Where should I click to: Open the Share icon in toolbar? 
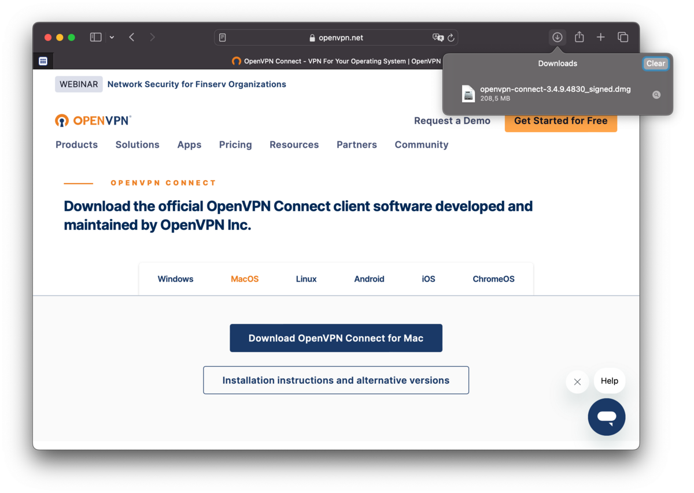tap(579, 38)
